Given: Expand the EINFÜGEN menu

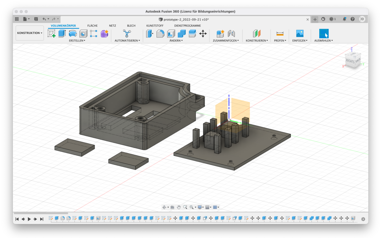Looking at the screenshot, I should pyautogui.click(x=300, y=41).
